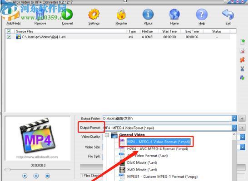
Task: Open the Output Format dropdown arrow
Action: 234,128
